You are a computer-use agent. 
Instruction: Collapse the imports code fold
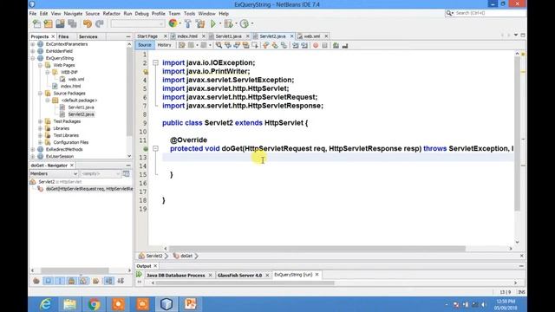pos(155,62)
